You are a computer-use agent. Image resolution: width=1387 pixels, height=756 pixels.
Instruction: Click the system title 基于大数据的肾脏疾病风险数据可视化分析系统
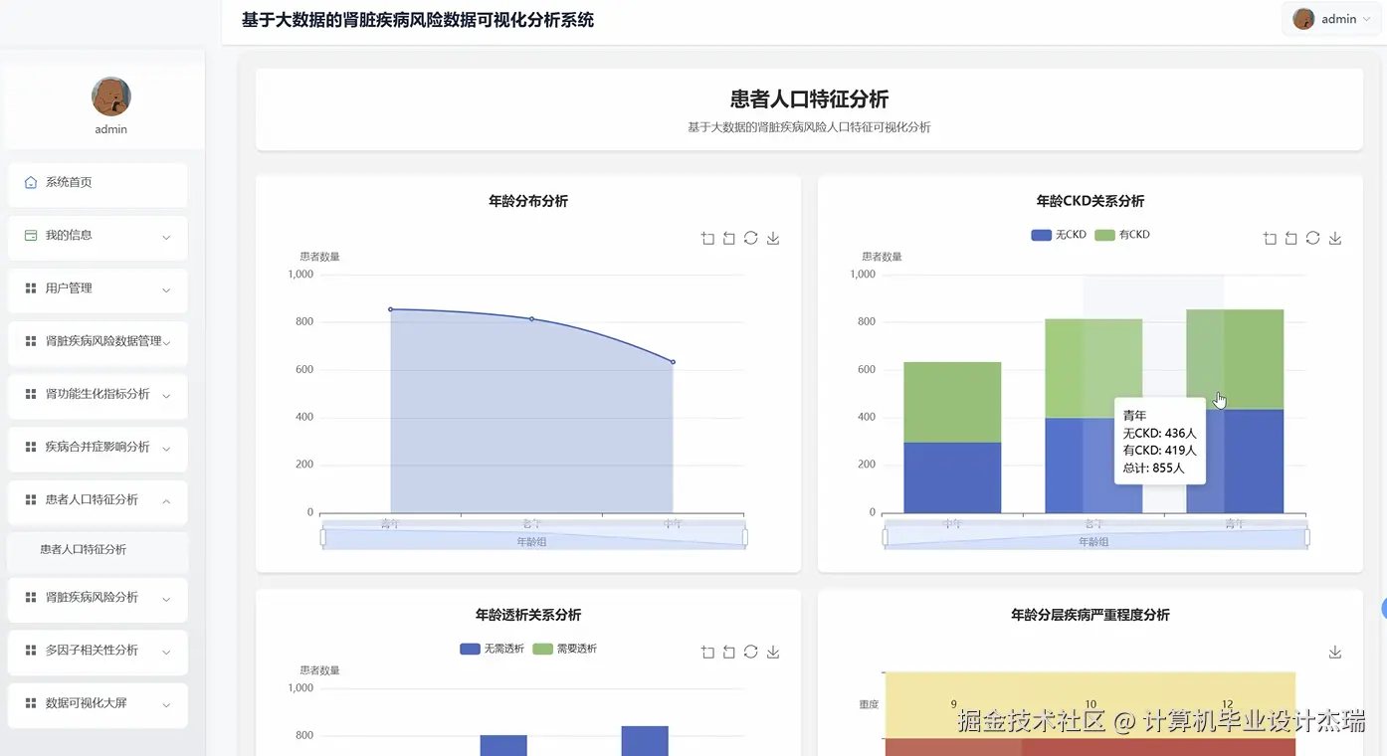418,20
